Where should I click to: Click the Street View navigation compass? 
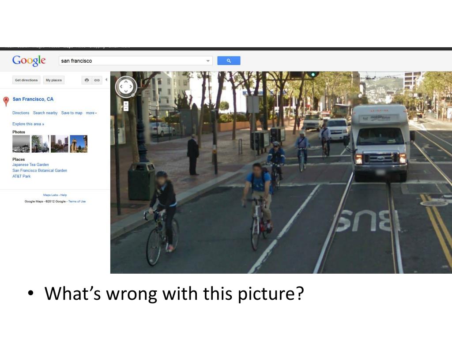click(x=126, y=87)
